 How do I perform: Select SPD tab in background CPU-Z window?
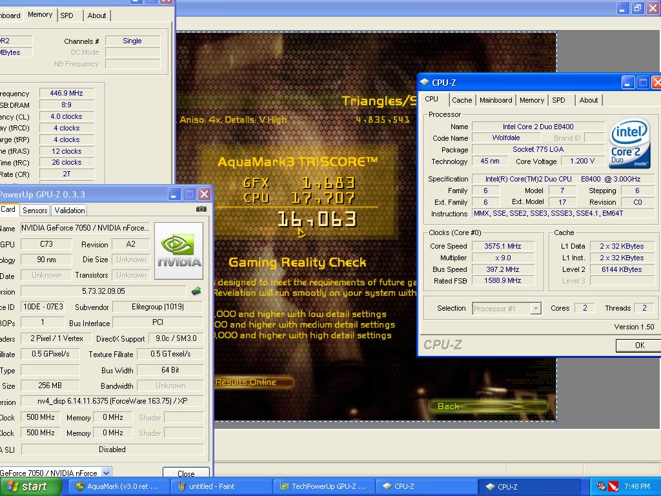(67, 15)
